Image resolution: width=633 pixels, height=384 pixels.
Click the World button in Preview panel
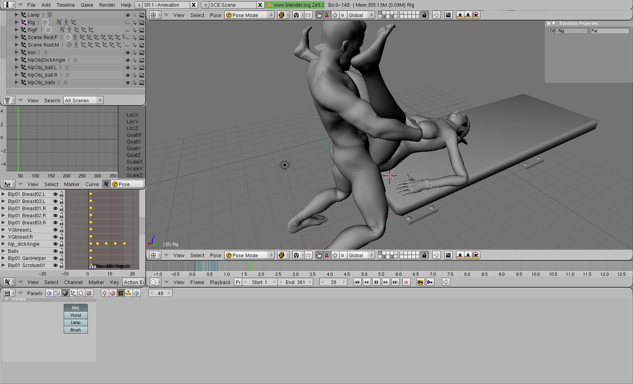click(76, 315)
